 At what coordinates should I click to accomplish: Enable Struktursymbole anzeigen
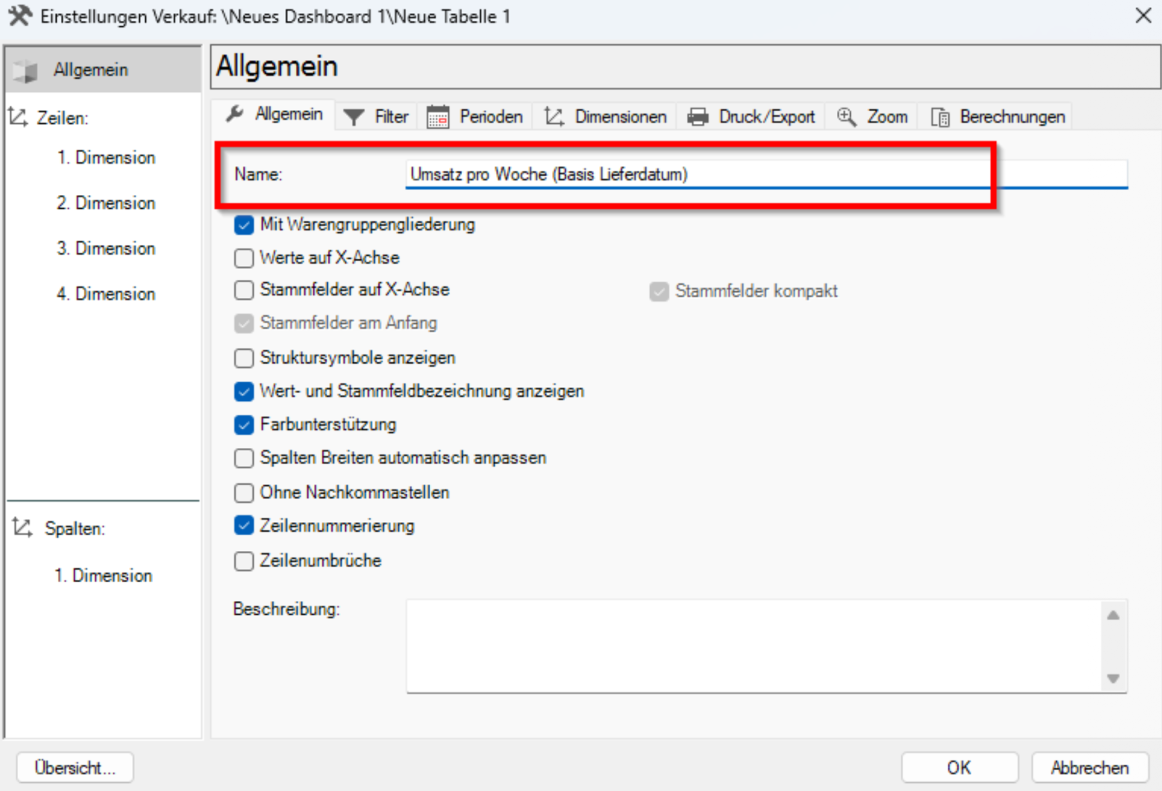(243, 358)
